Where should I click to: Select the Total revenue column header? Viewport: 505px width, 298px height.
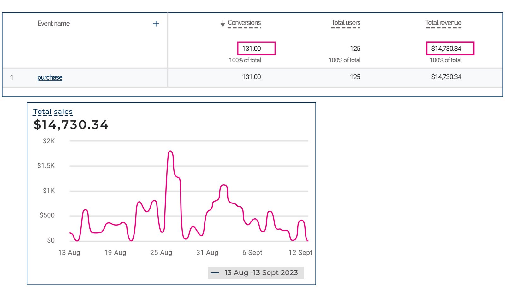(x=443, y=23)
